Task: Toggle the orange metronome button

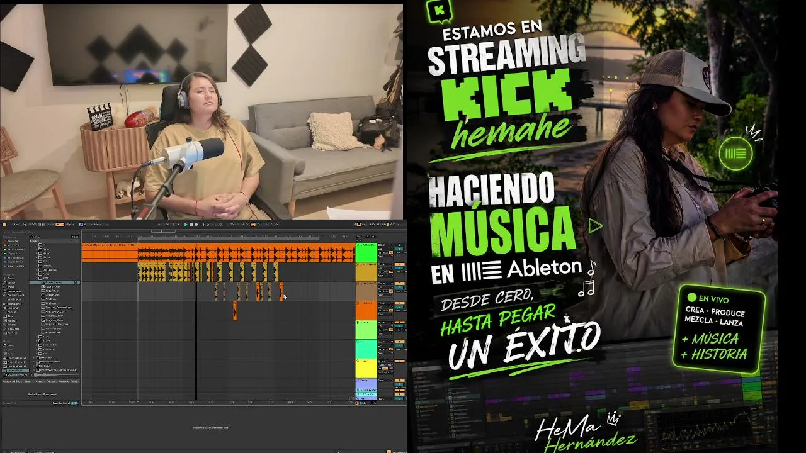Action: (x=59, y=225)
